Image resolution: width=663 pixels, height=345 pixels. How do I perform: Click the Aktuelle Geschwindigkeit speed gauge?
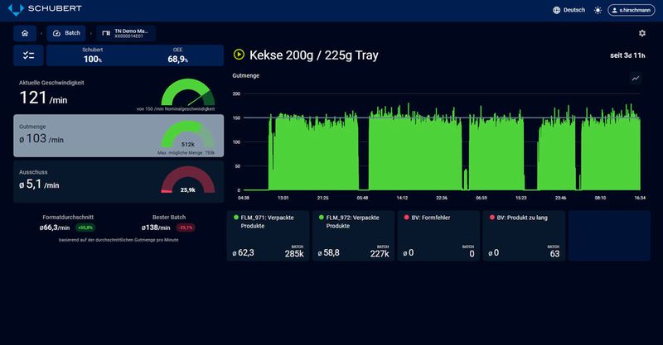(x=188, y=93)
